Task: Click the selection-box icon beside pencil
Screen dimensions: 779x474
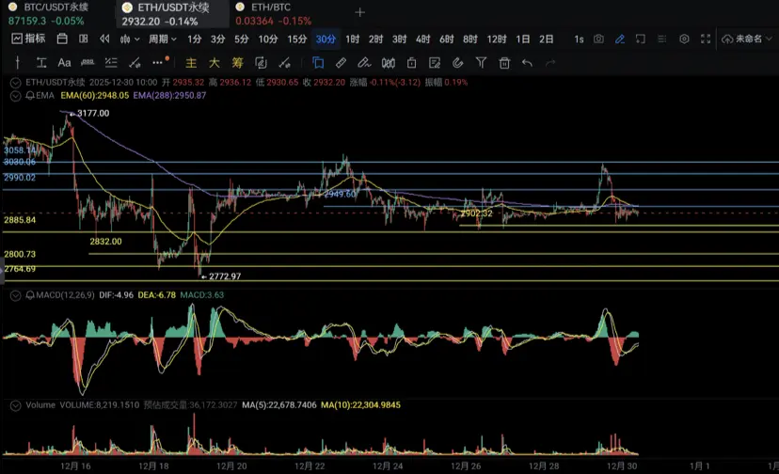Action: (641, 39)
